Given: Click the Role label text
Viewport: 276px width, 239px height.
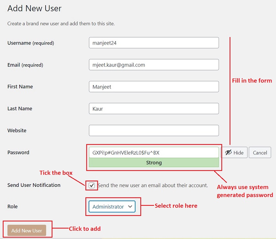Looking at the screenshot, I should click(x=12, y=206).
